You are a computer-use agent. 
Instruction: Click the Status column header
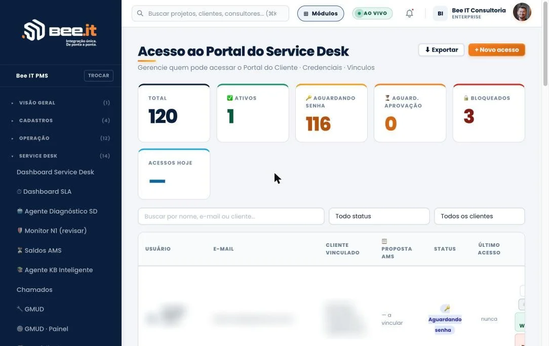point(445,249)
